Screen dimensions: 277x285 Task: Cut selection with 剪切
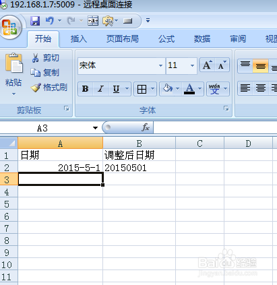(x=45, y=58)
